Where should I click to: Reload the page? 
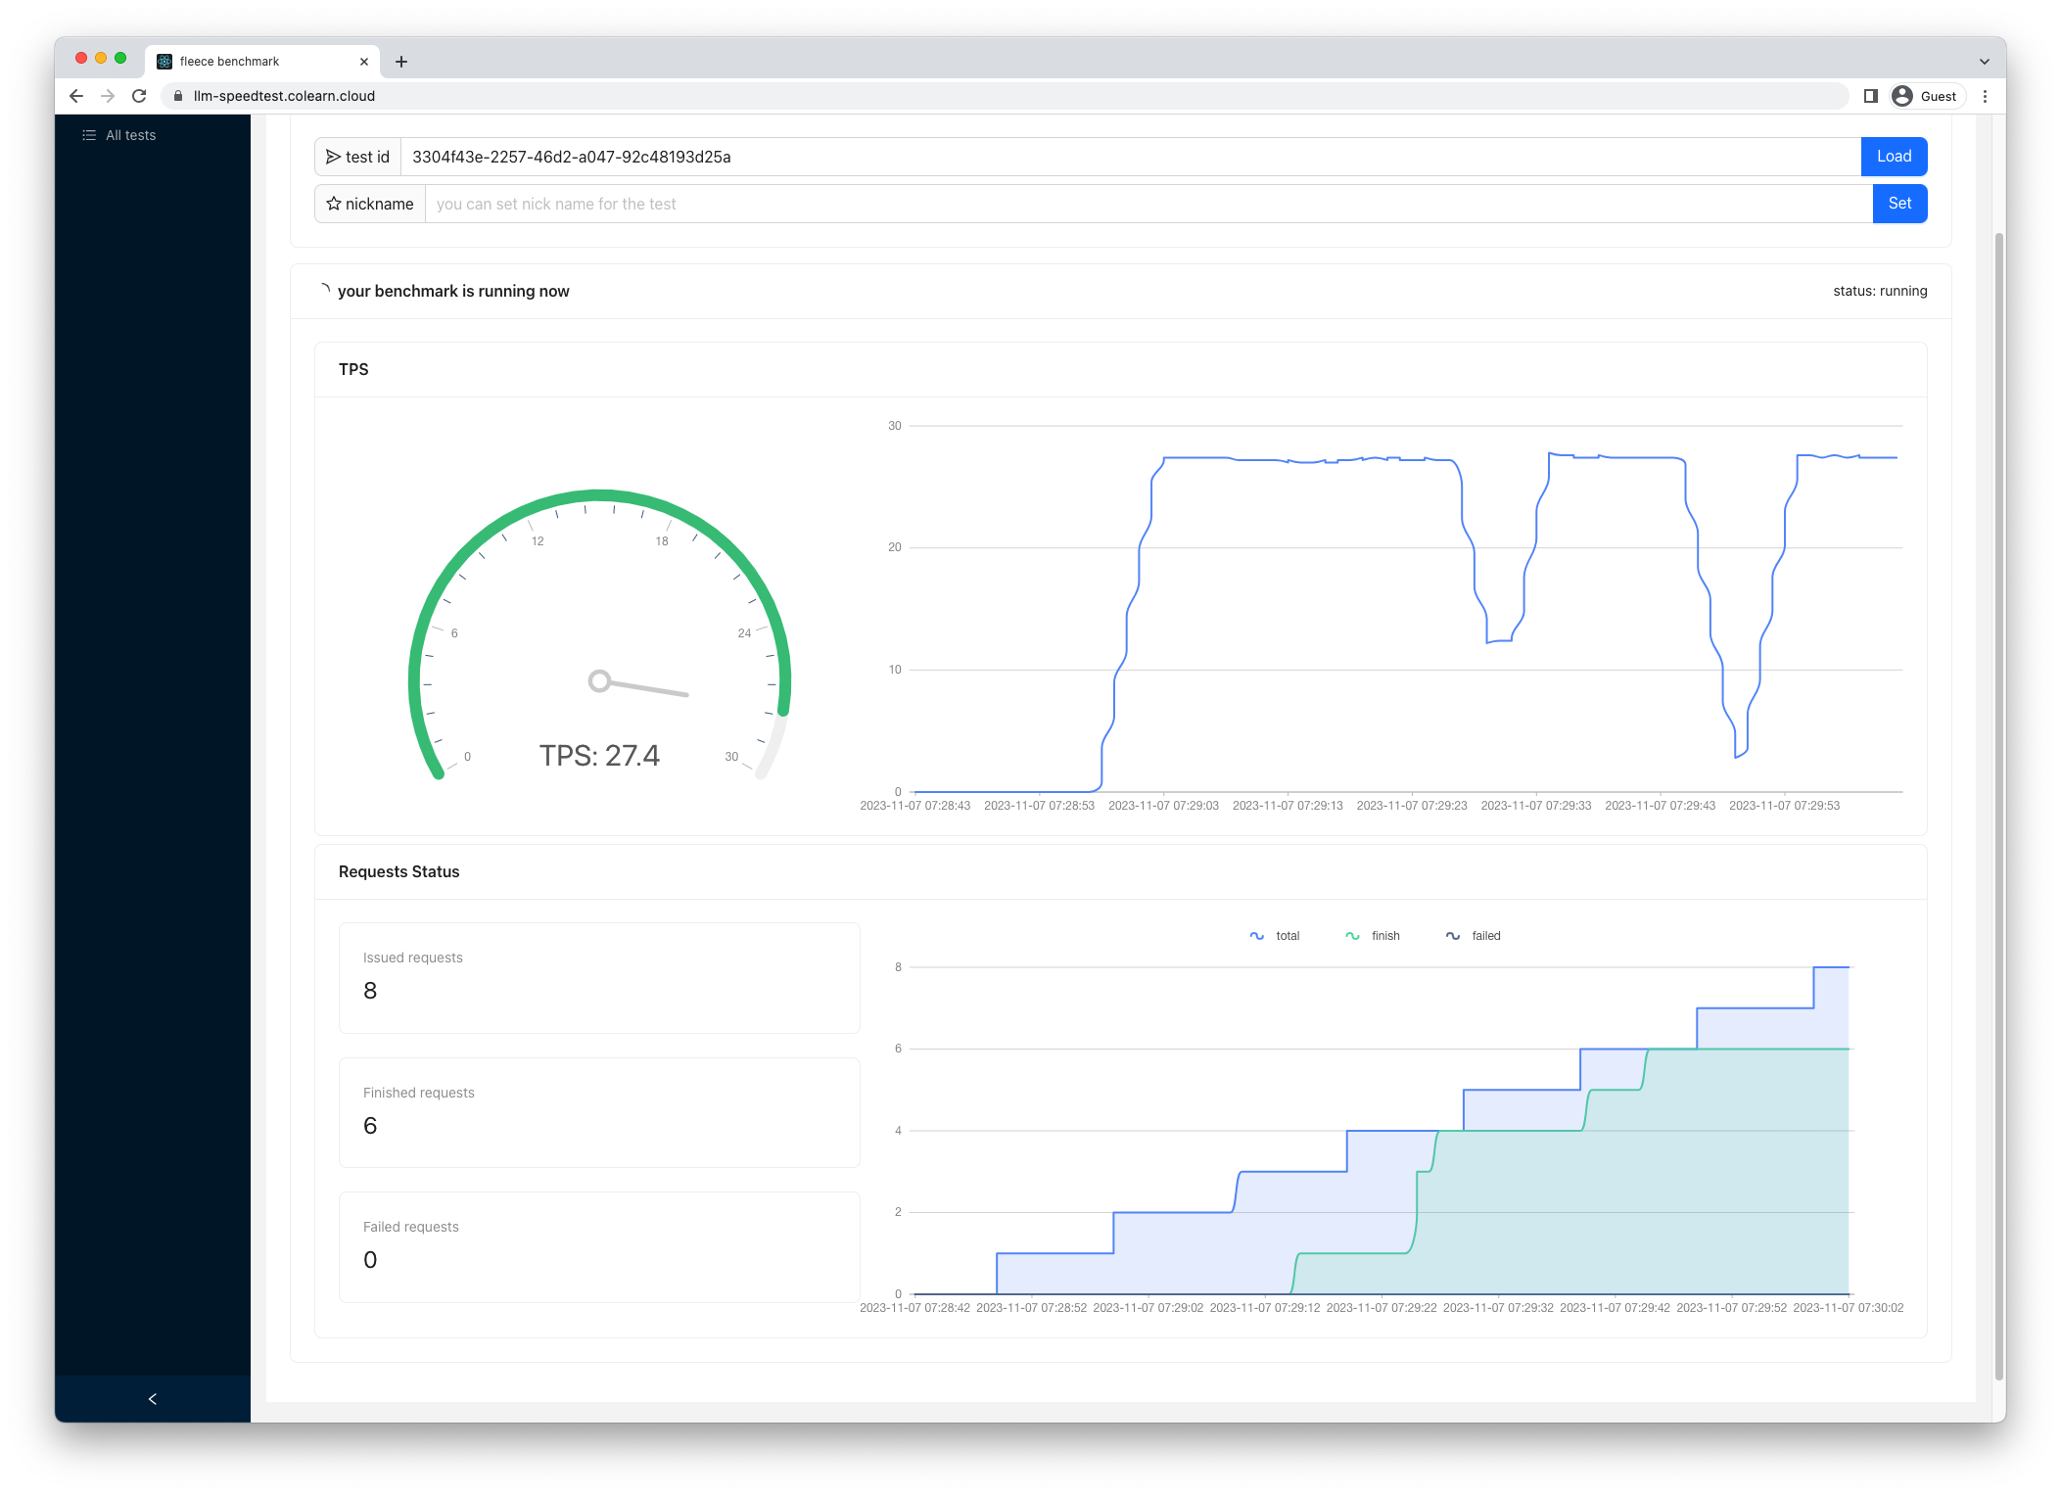click(139, 96)
